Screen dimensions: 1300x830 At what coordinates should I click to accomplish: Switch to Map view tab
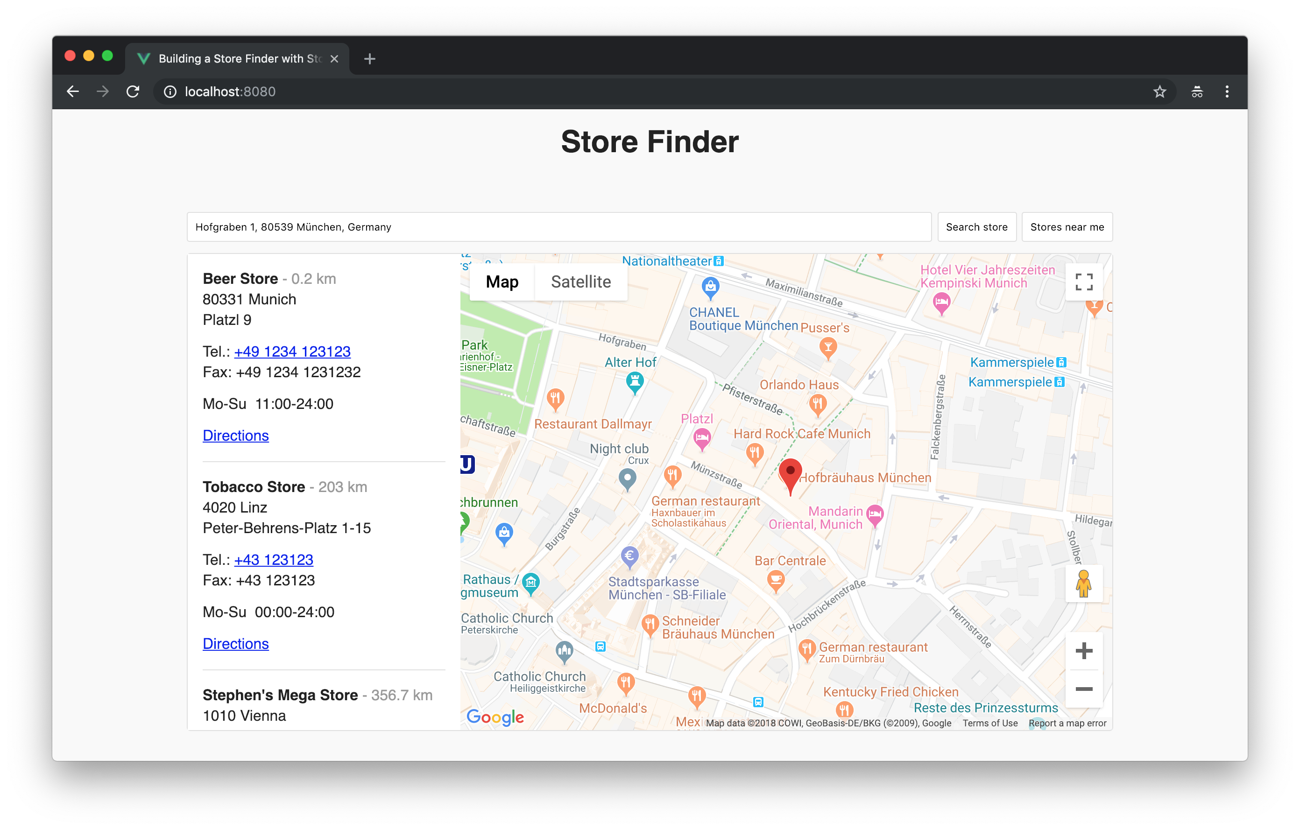point(502,282)
